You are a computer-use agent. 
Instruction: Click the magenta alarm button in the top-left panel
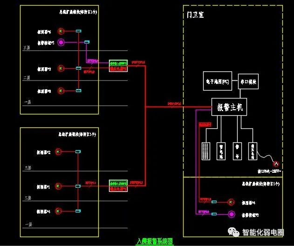[61, 42]
